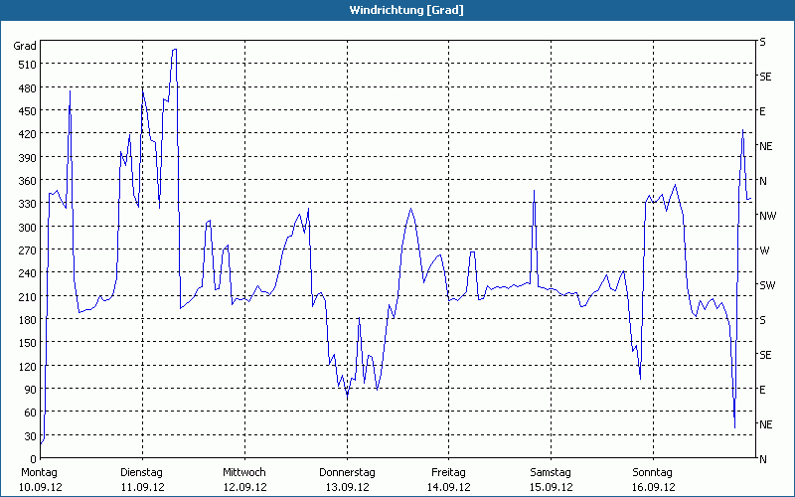
Task: Pick the 390 degree axis label
Action: (x=28, y=158)
